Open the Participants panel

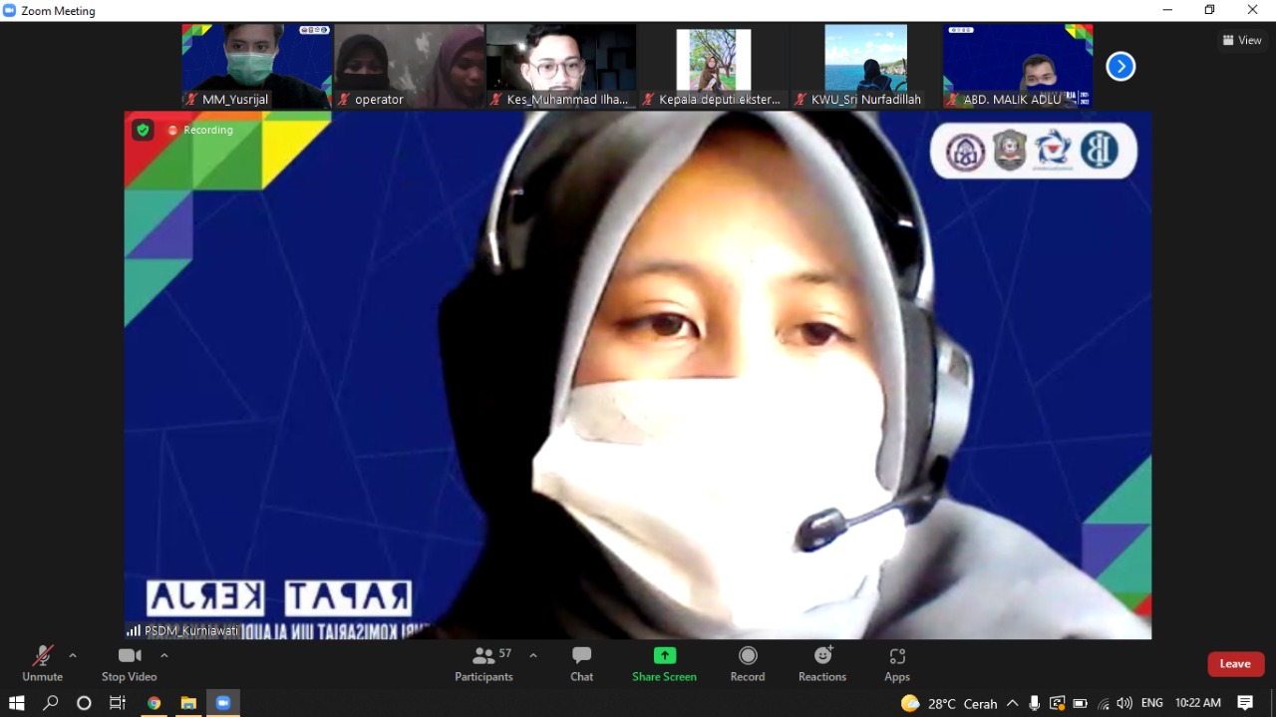(483, 663)
